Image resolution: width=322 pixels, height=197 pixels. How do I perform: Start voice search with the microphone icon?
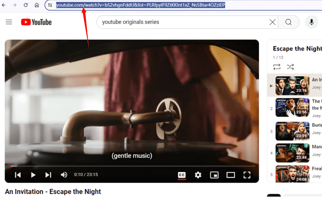[312, 22]
